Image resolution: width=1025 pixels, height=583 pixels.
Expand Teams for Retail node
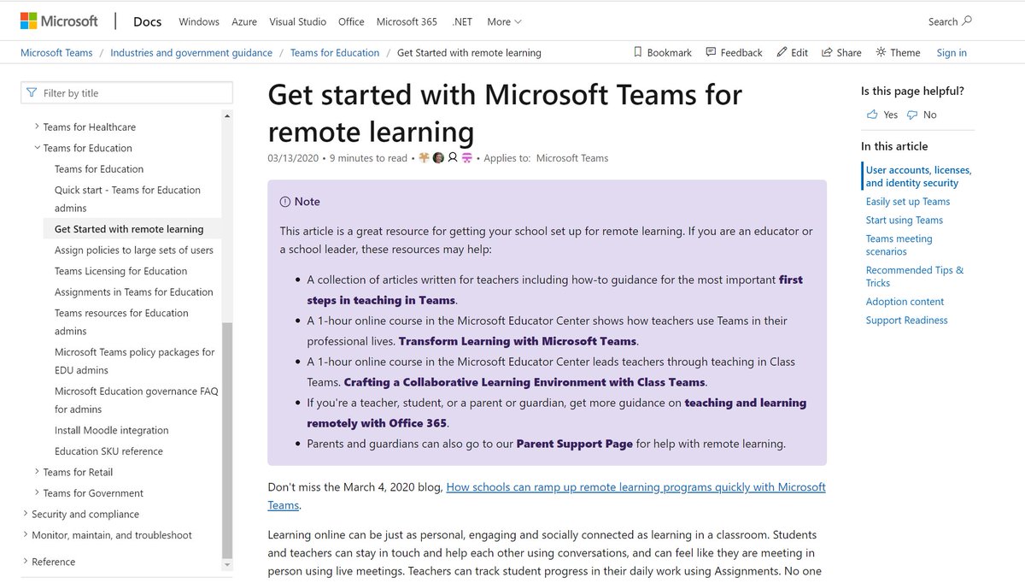coord(37,472)
